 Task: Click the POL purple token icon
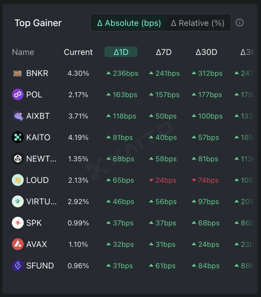coord(18,95)
